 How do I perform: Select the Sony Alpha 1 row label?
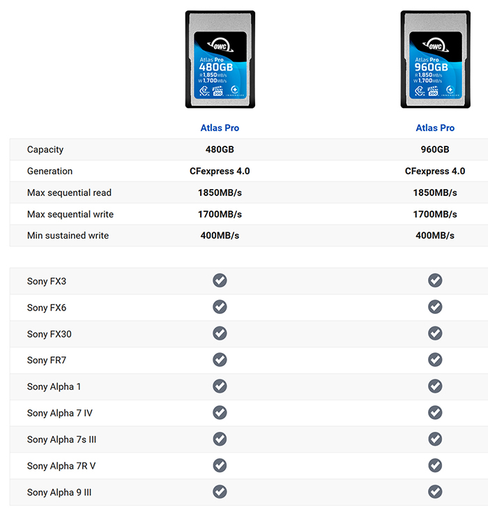54,387
